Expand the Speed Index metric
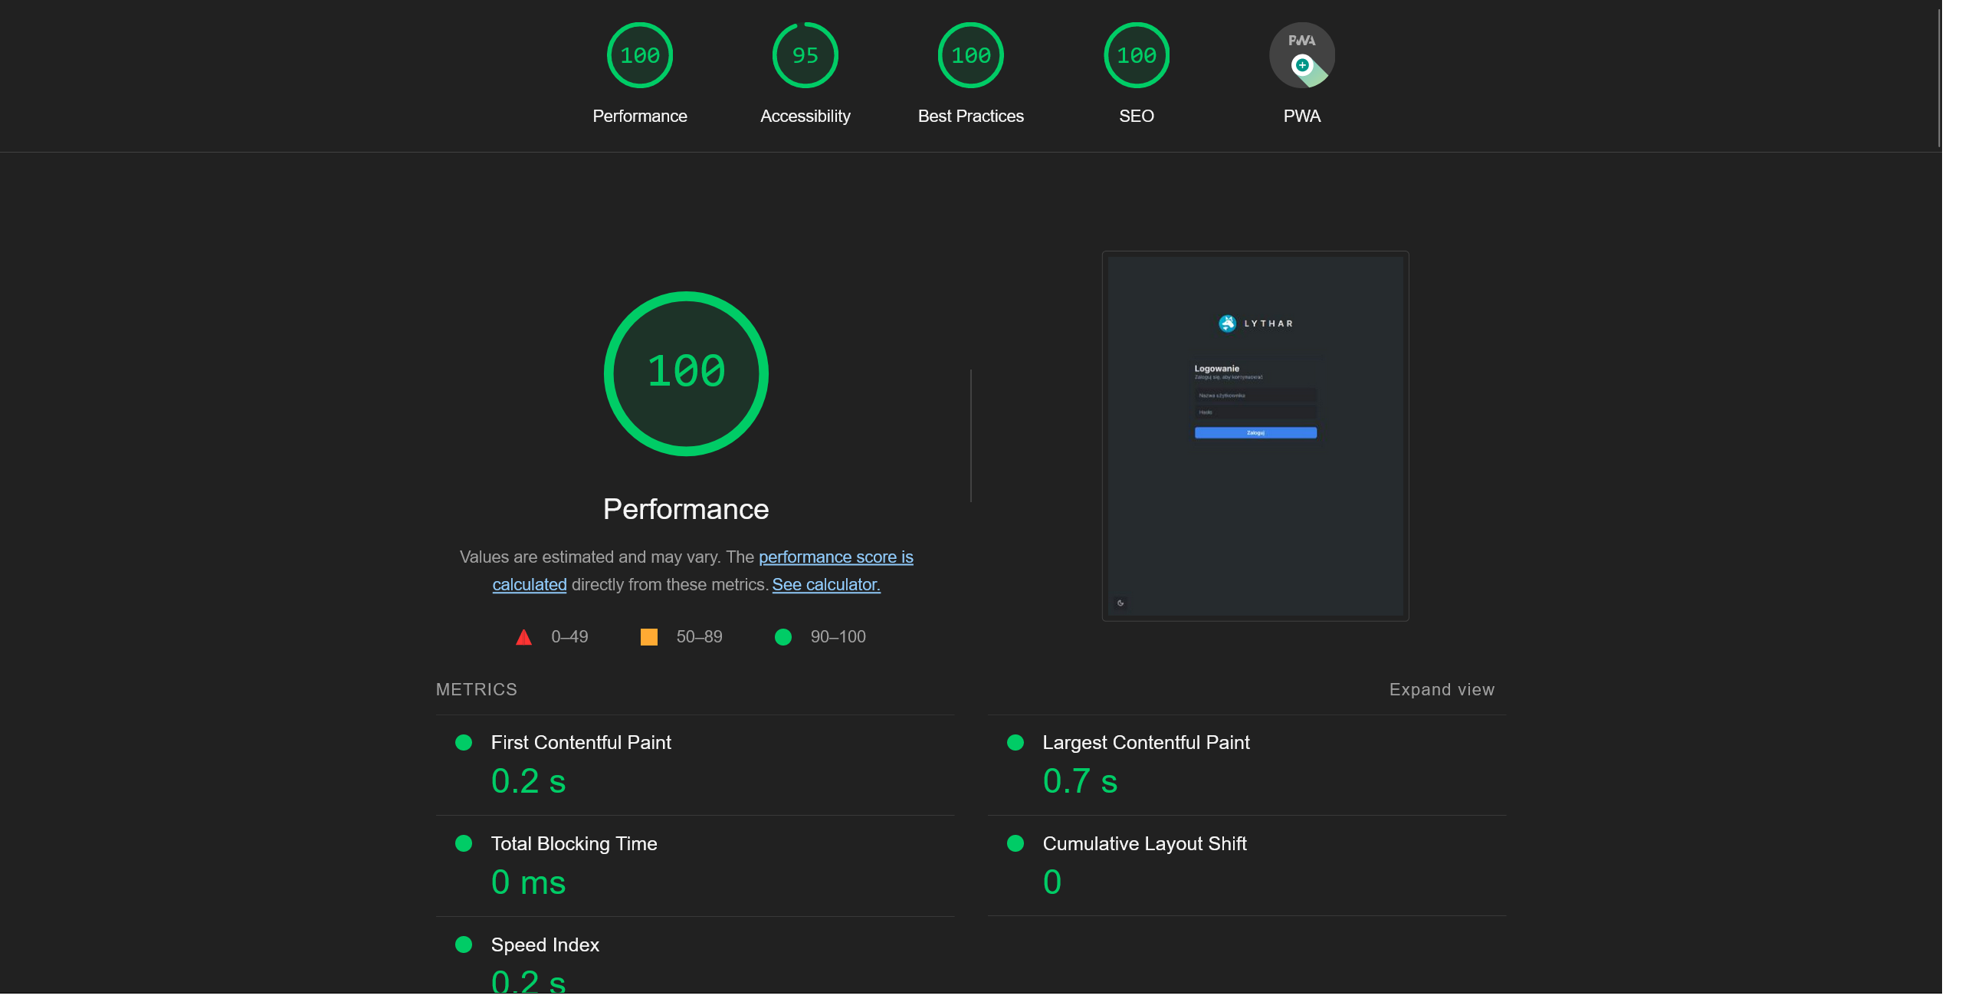This screenshot has width=1962, height=1002. (x=544, y=945)
